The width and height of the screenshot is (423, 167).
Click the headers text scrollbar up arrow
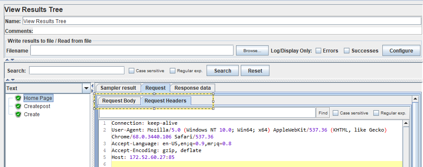(x=406, y=123)
